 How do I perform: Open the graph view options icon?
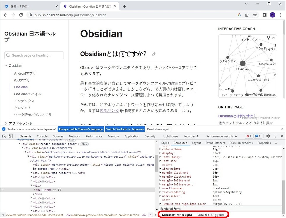268,38
